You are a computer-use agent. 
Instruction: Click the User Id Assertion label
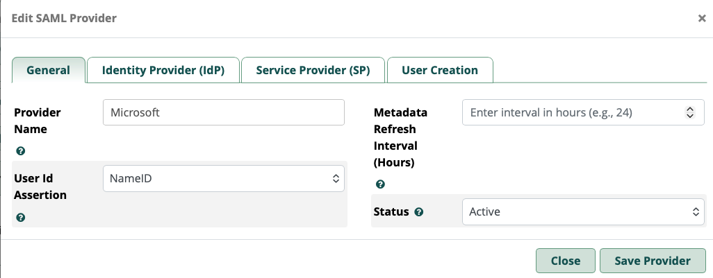click(40, 186)
